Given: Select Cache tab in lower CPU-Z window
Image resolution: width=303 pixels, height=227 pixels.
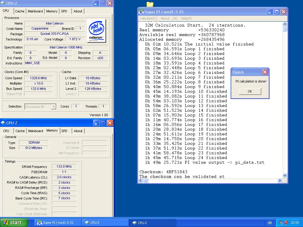Looking at the screenshot, I should tap(20, 131).
